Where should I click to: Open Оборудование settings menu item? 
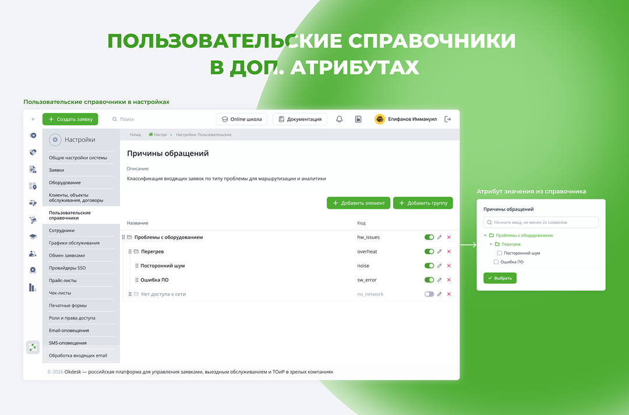pos(65,182)
